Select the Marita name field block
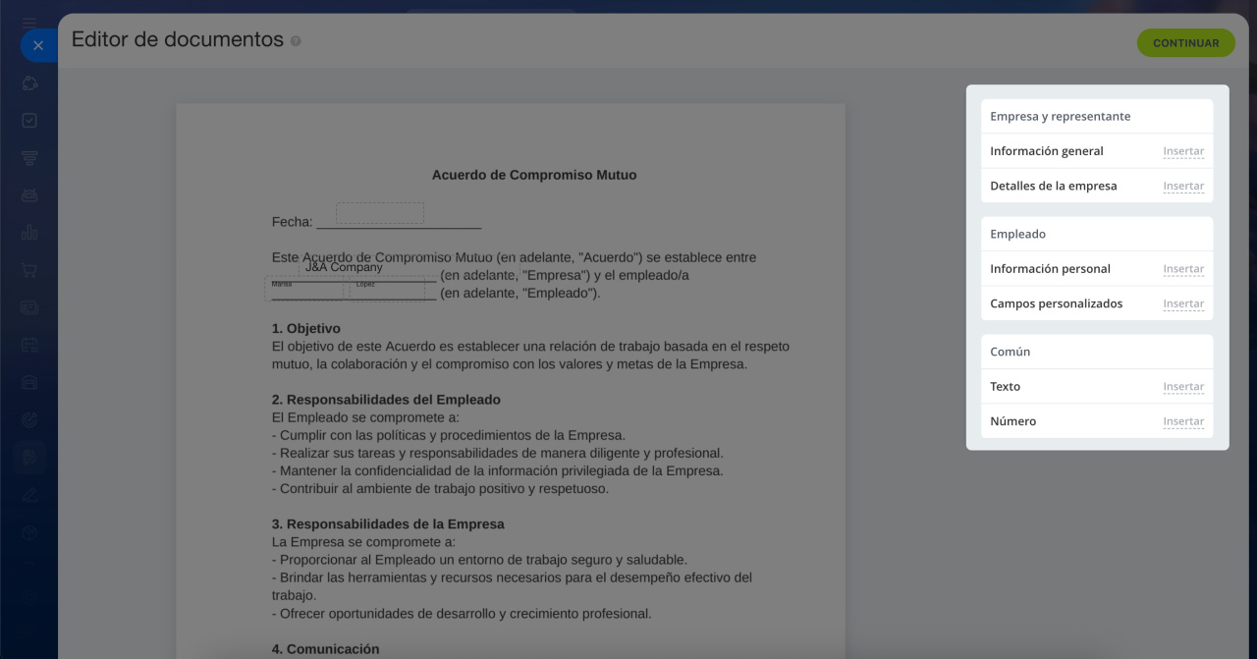This screenshot has width=1257, height=659. 303,289
